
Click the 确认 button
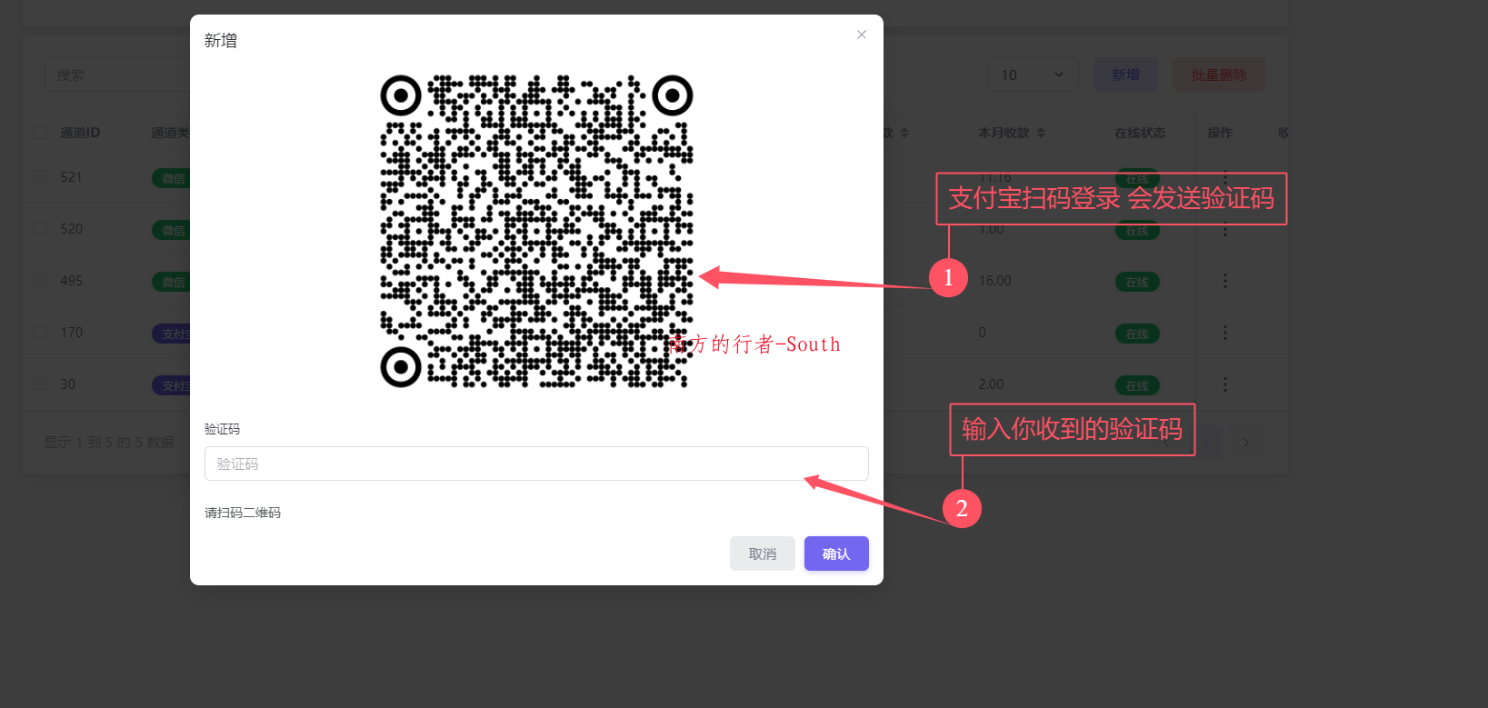[836, 553]
